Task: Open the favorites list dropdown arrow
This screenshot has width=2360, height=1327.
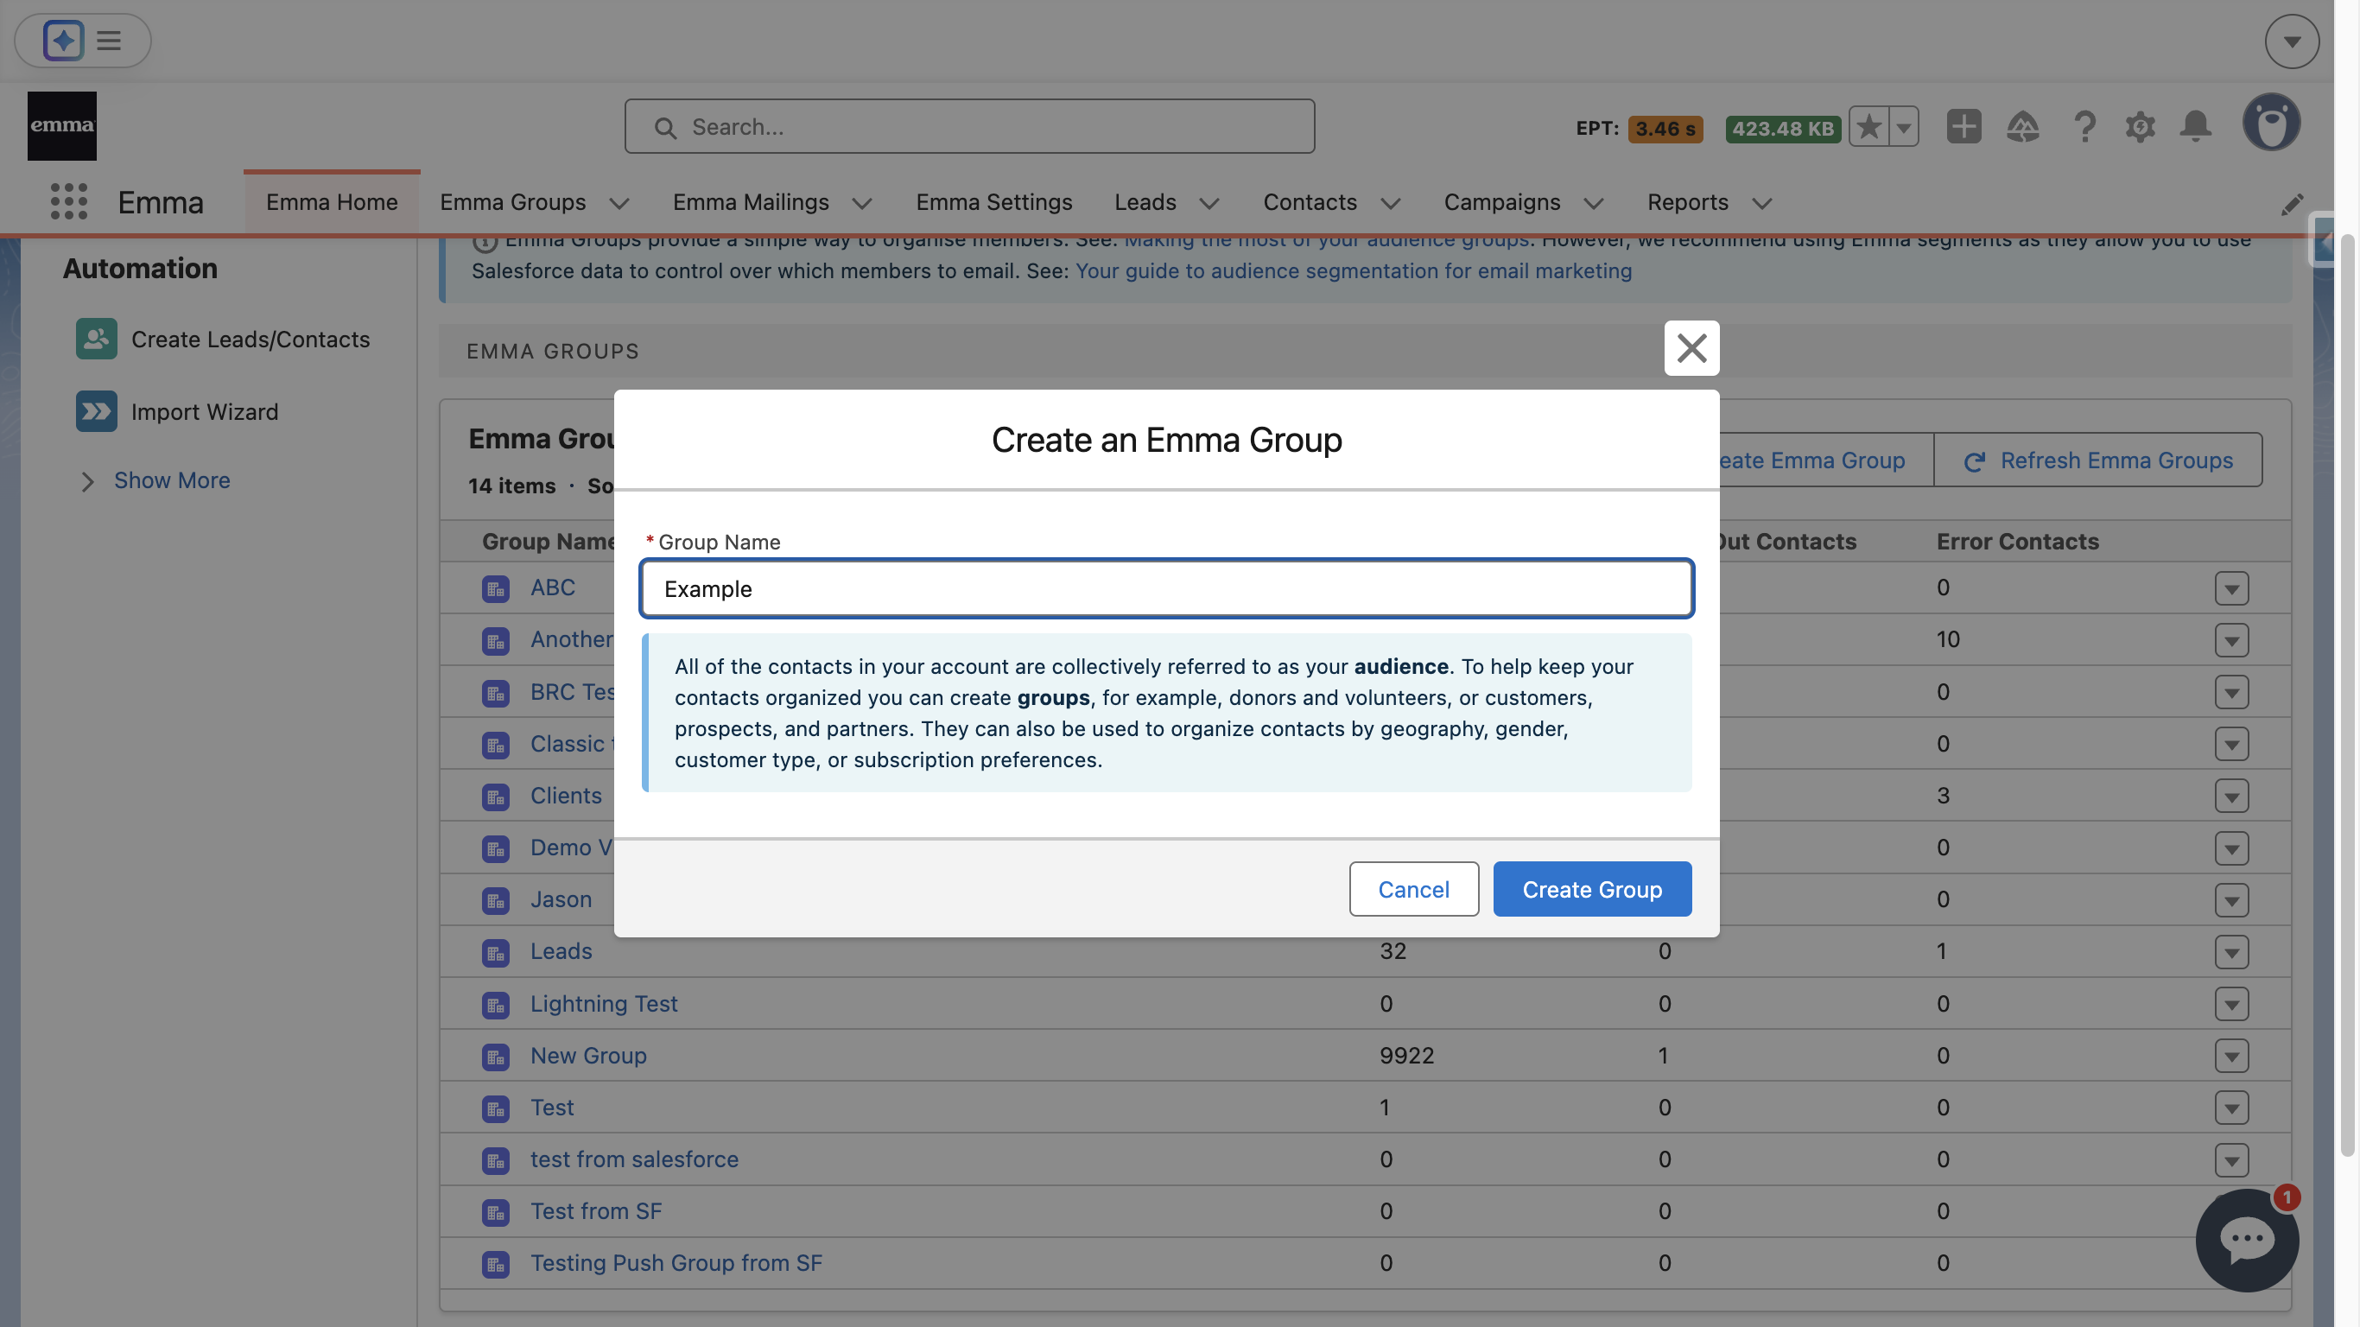Action: 1904,126
